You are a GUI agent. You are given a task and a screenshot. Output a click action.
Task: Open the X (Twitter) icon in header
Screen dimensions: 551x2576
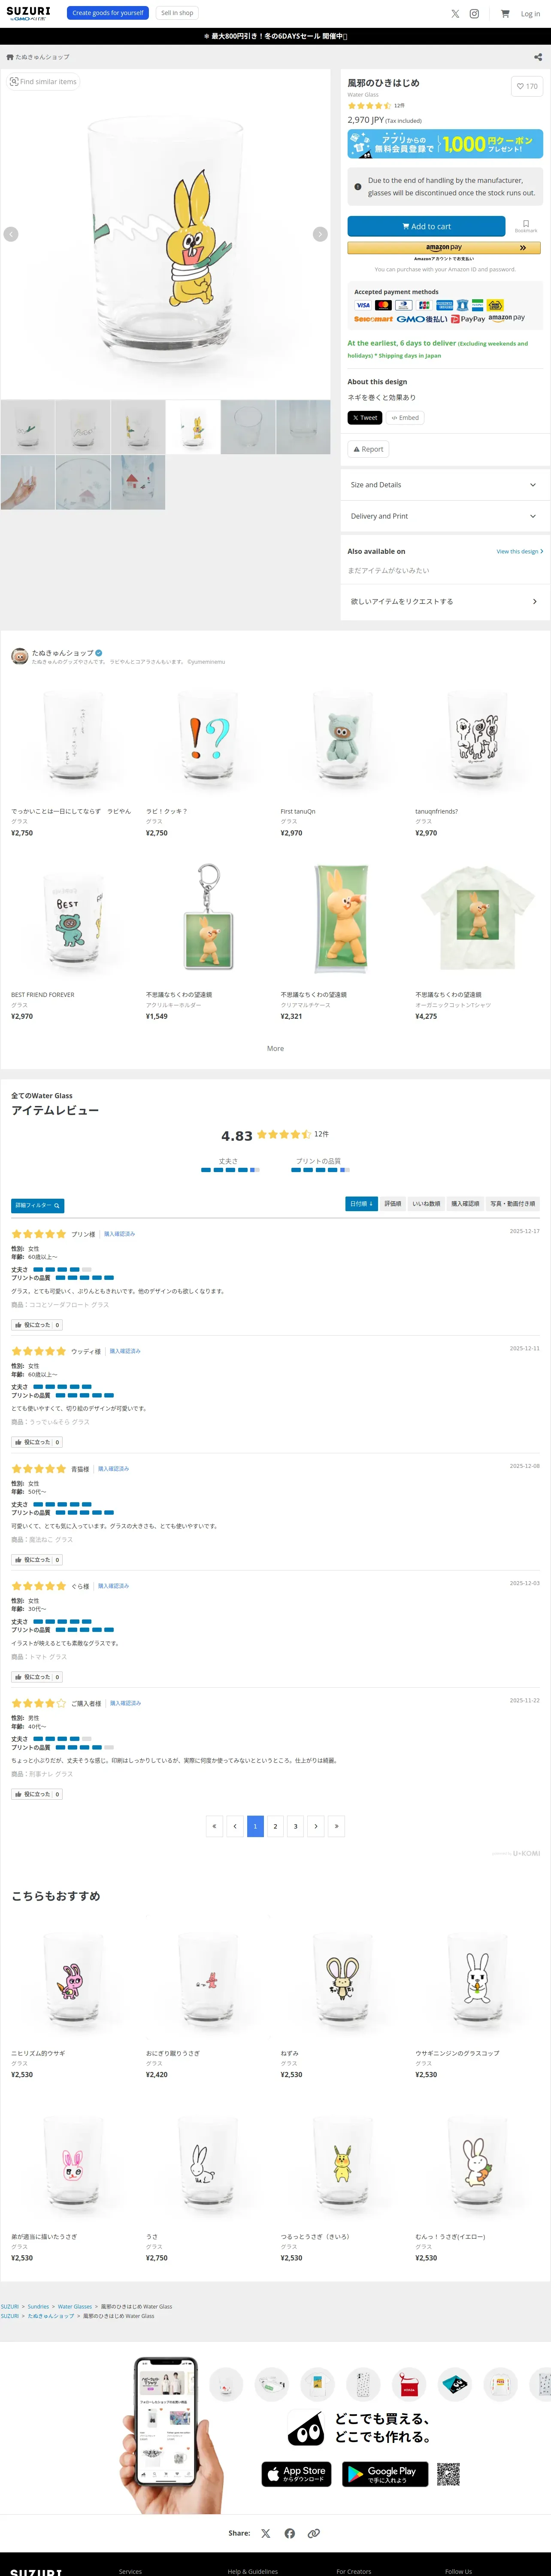pos(455,14)
